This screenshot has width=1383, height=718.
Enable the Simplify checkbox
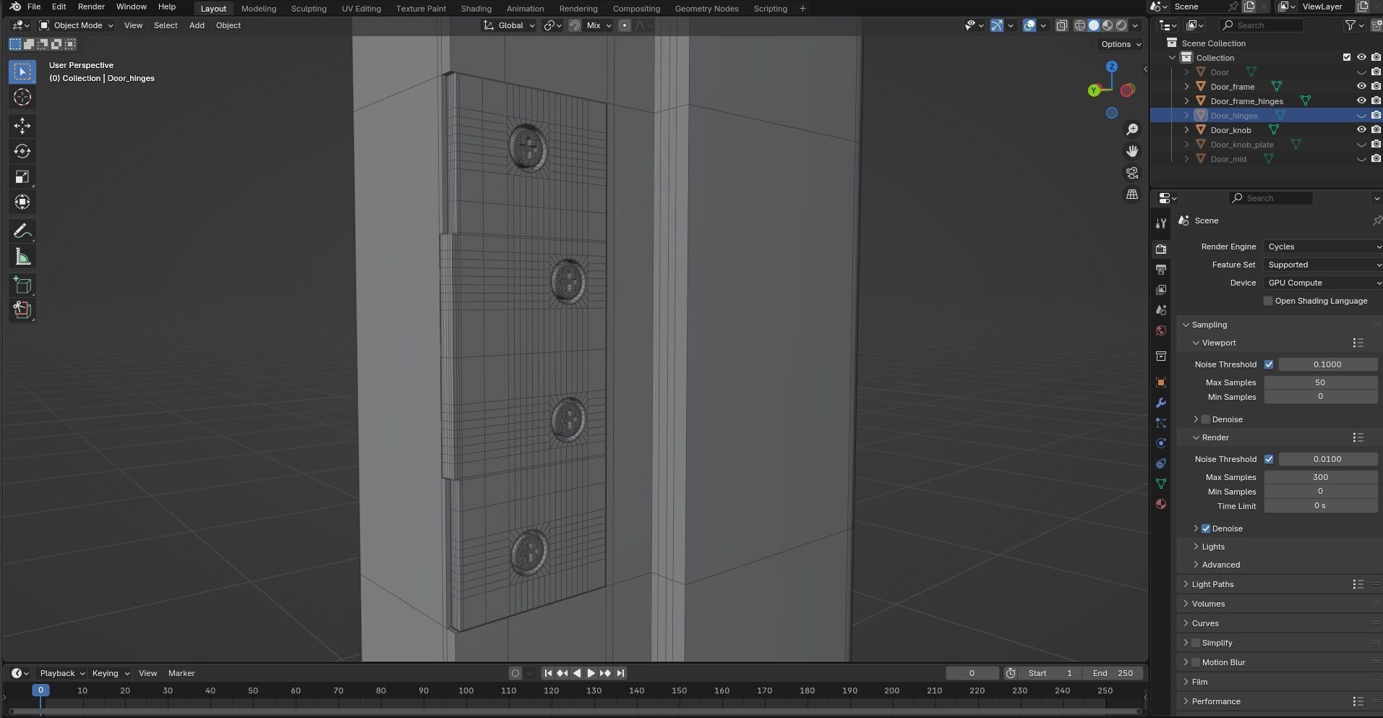[x=1196, y=643]
